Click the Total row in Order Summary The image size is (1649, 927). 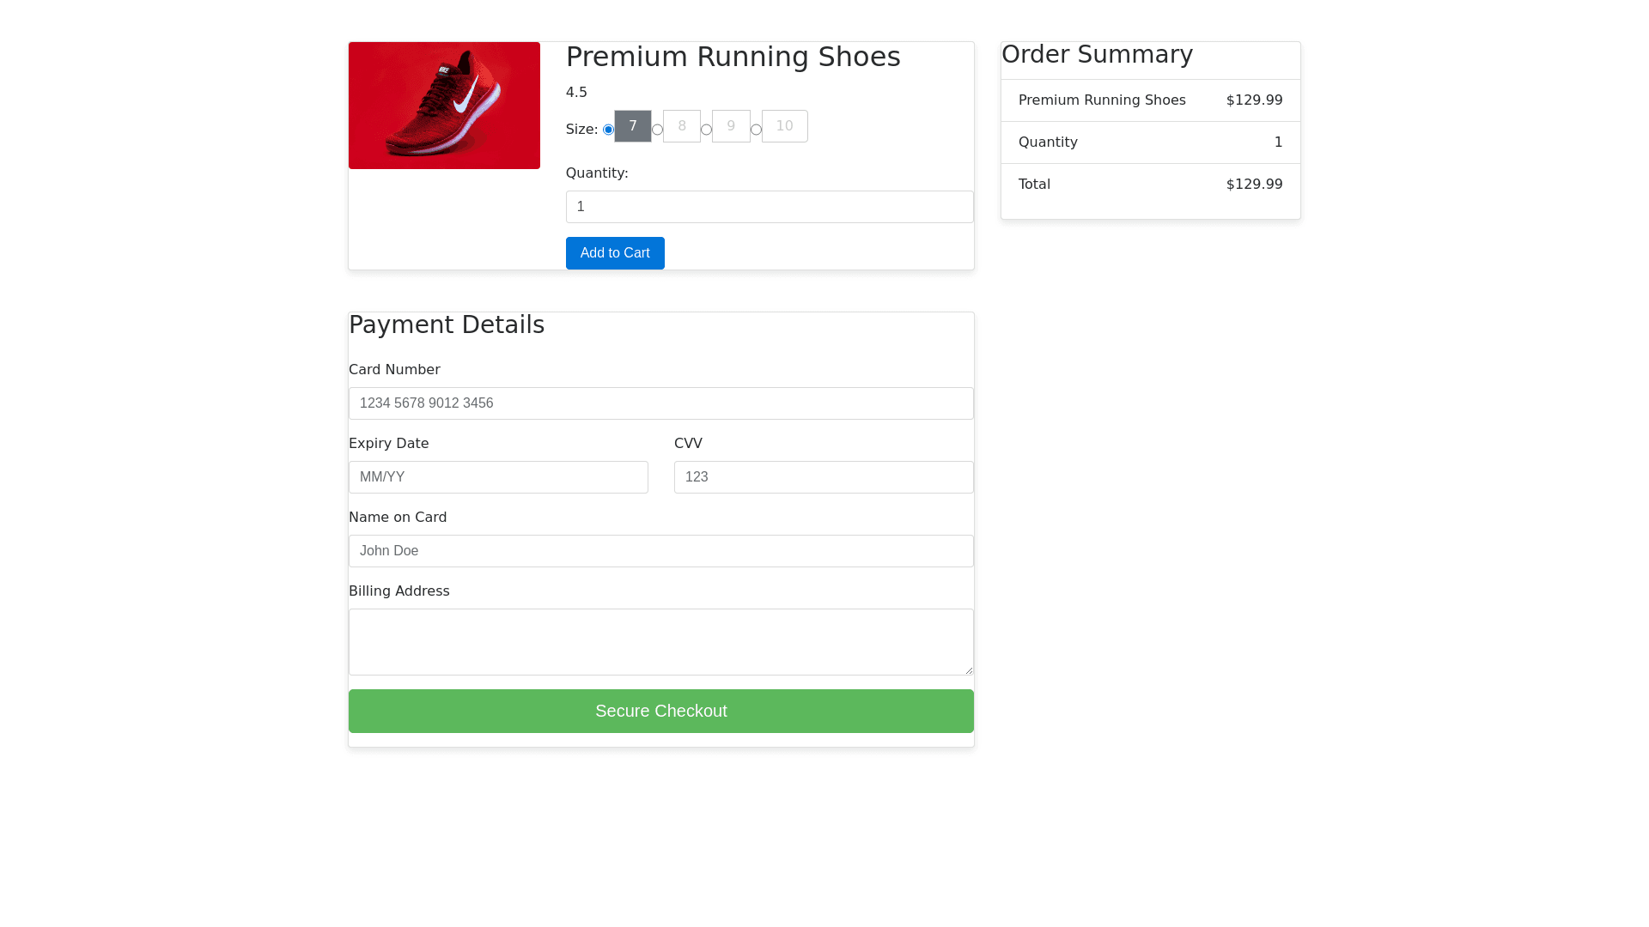point(1150,185)
